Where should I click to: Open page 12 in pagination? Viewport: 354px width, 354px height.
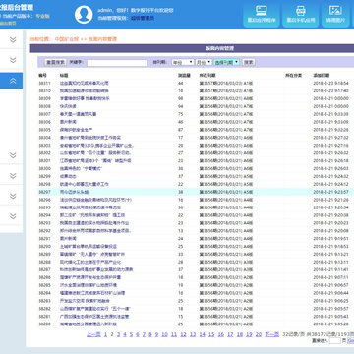183,334
